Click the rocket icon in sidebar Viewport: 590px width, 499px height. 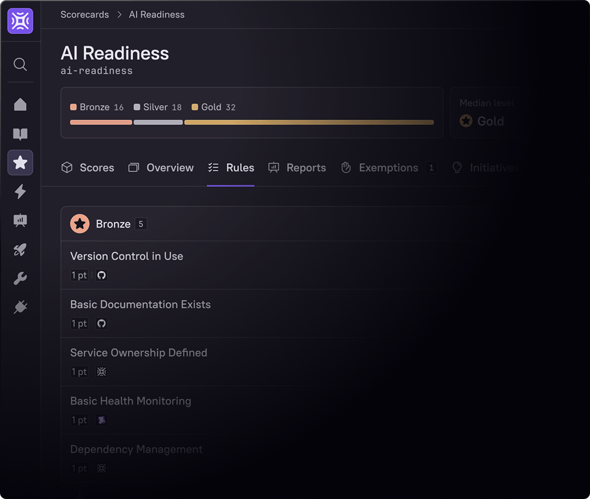coord(20,250)
